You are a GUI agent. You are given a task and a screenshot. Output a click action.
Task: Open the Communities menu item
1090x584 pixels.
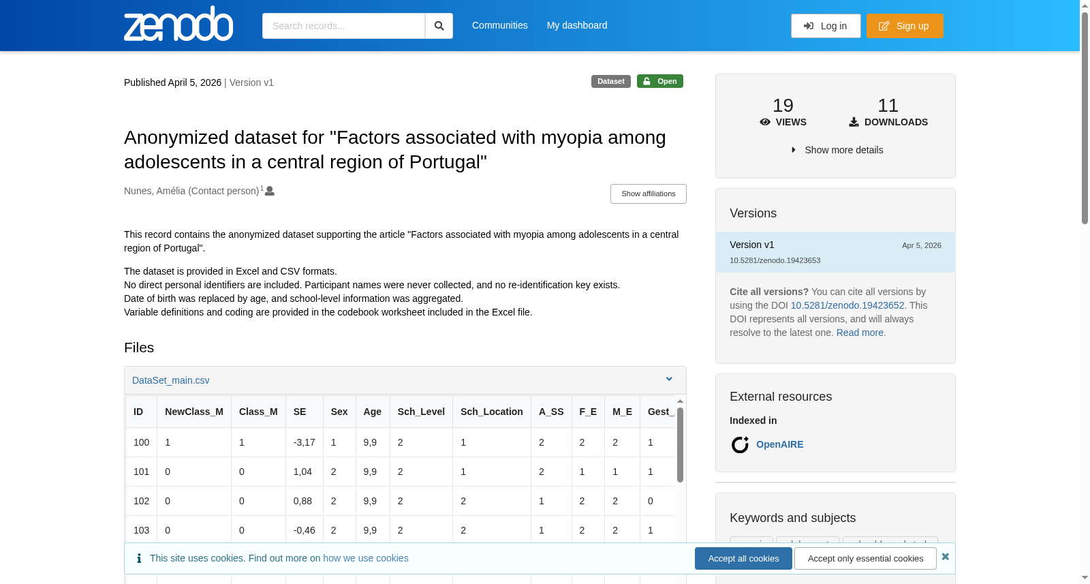[x=500, y=25]
